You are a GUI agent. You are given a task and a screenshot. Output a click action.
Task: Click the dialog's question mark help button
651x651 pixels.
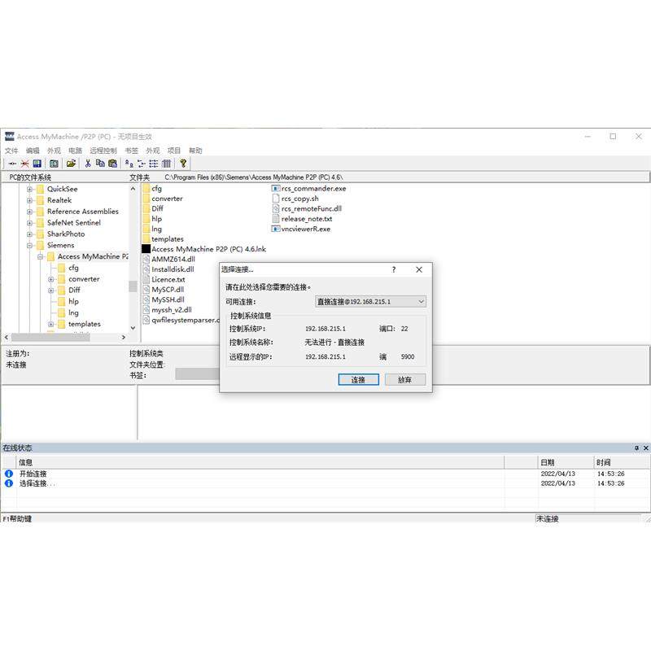pyautogui.click(x=393, y=269)
